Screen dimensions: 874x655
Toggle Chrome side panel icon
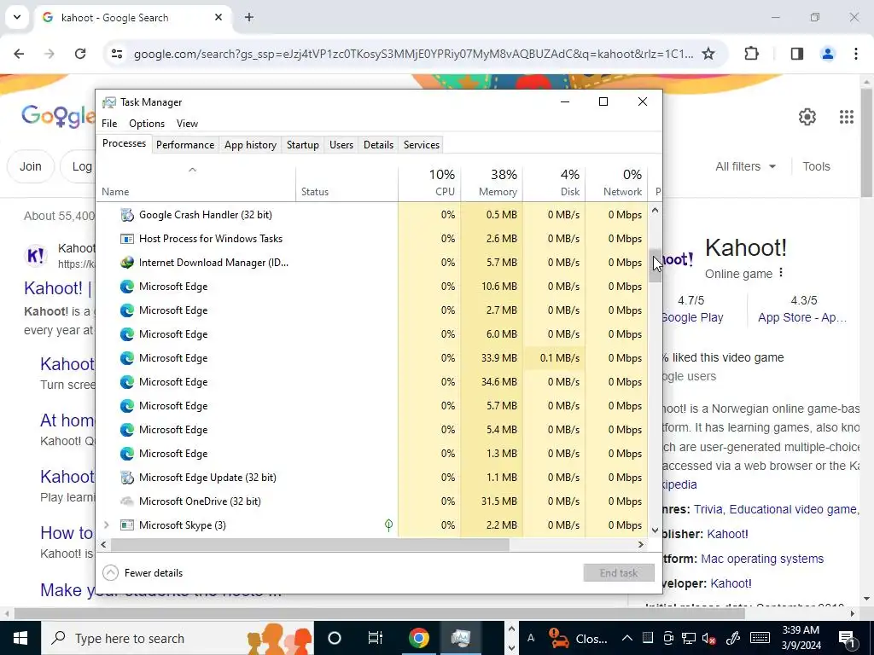(796, 54)
